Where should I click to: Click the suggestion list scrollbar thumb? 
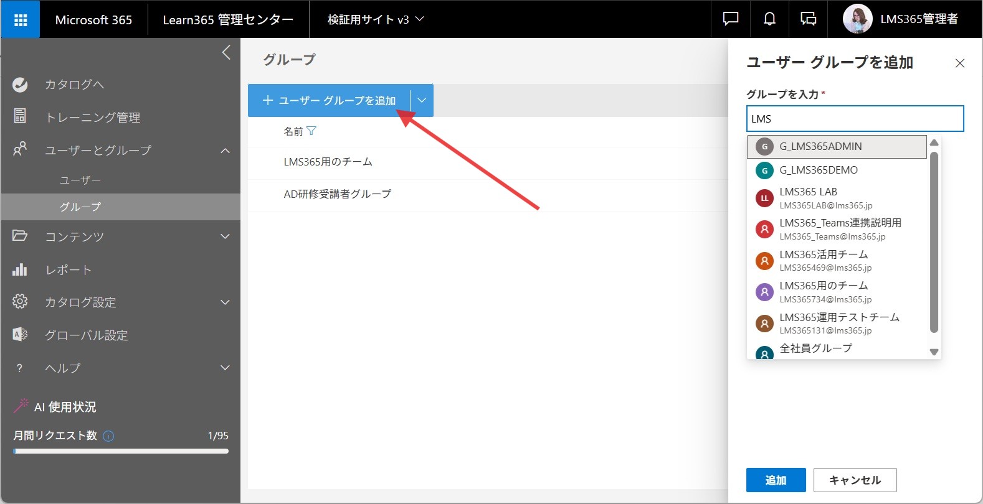point(934,242)
